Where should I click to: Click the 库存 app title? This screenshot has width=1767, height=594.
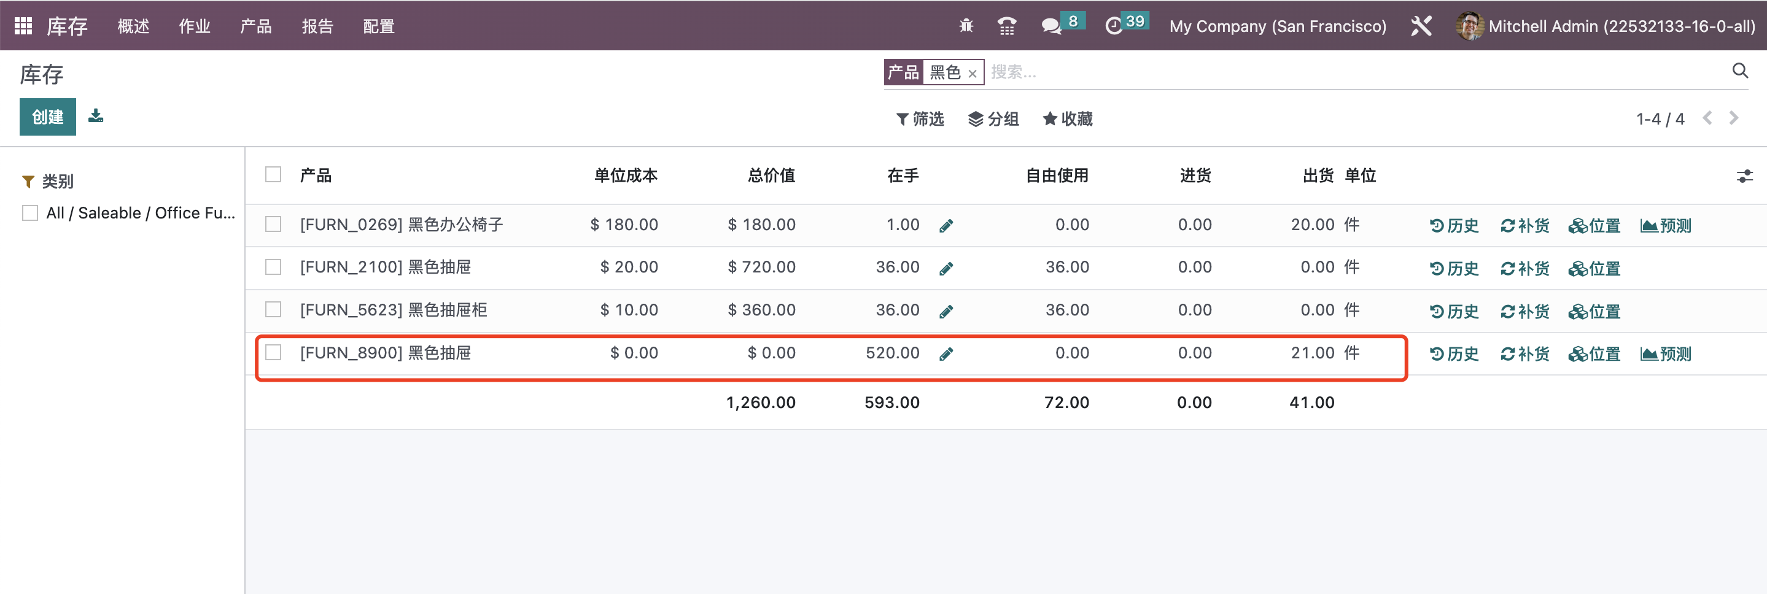[67, 26]
